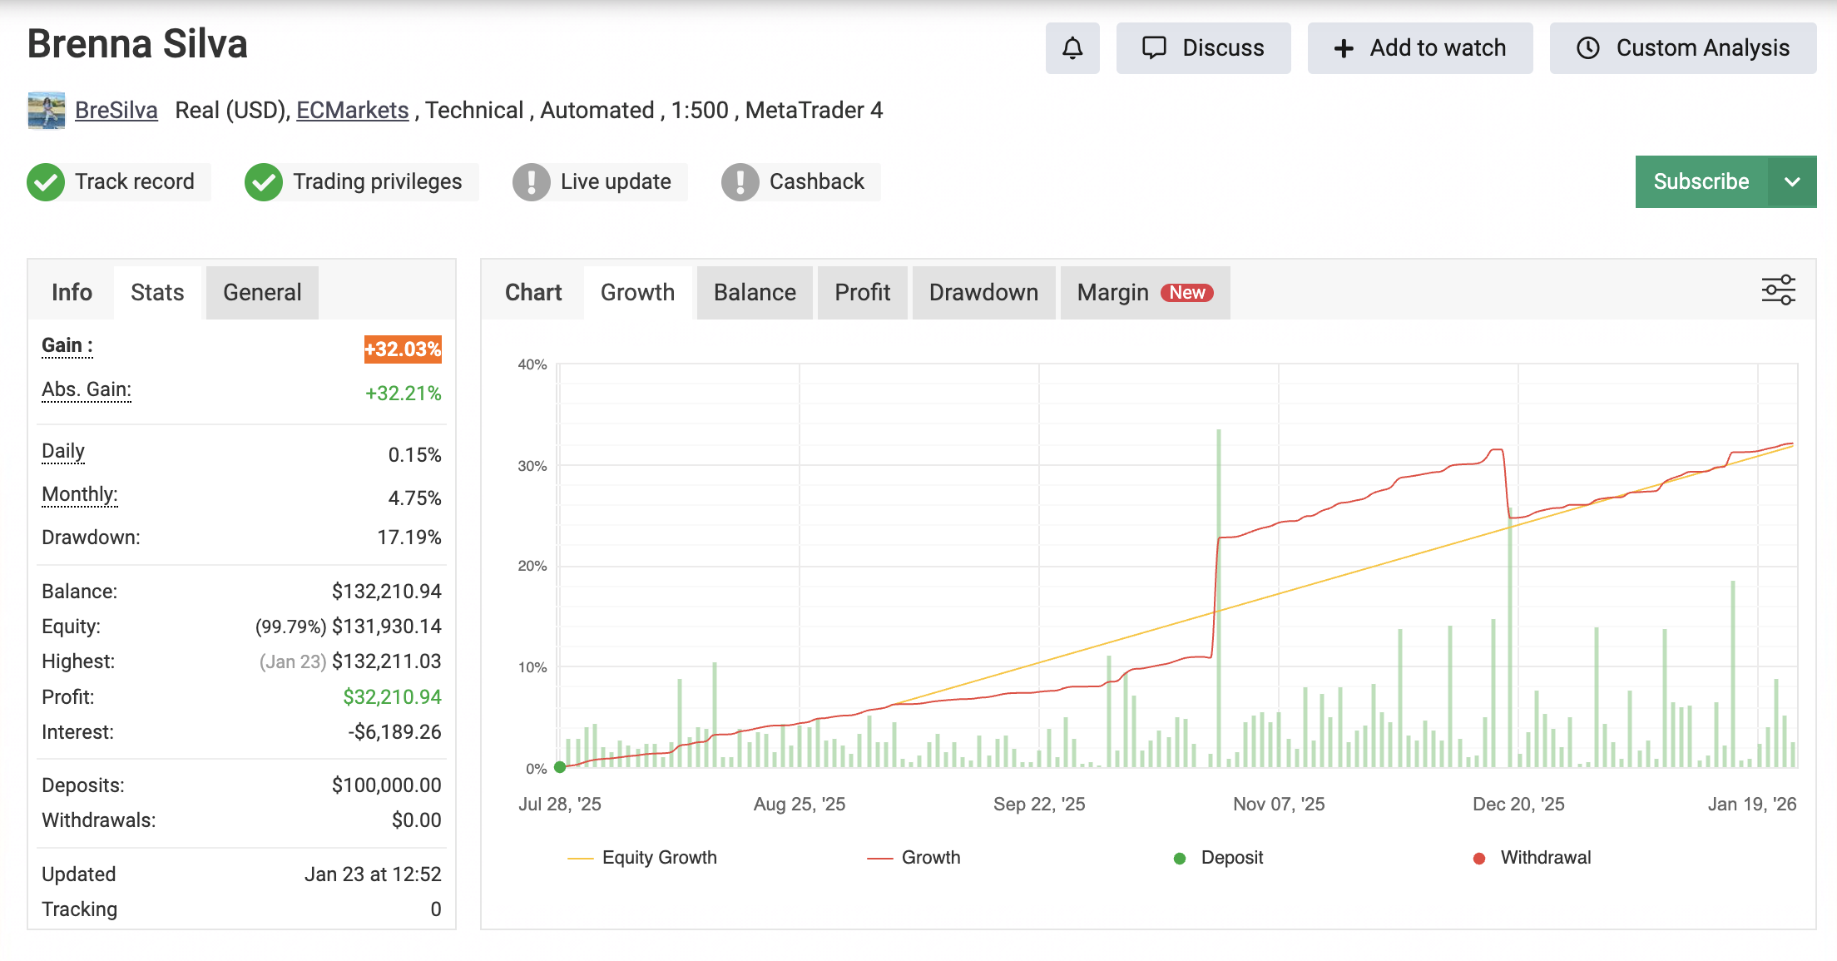Viewport: 1837px width, 961px height.
Task: Click the trader avatar thumbnail
Action: [x=47, y=110]
